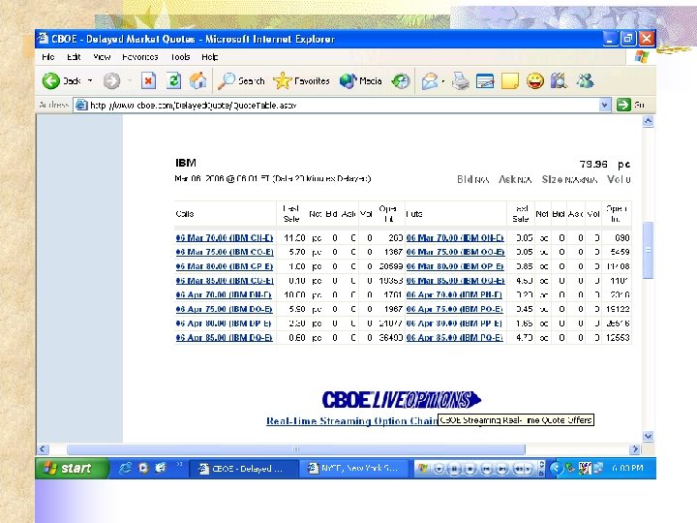This screenshot has width=697, height=523.
Task: Open the Research books toolbar icon
Action: [x=559, y=81]
